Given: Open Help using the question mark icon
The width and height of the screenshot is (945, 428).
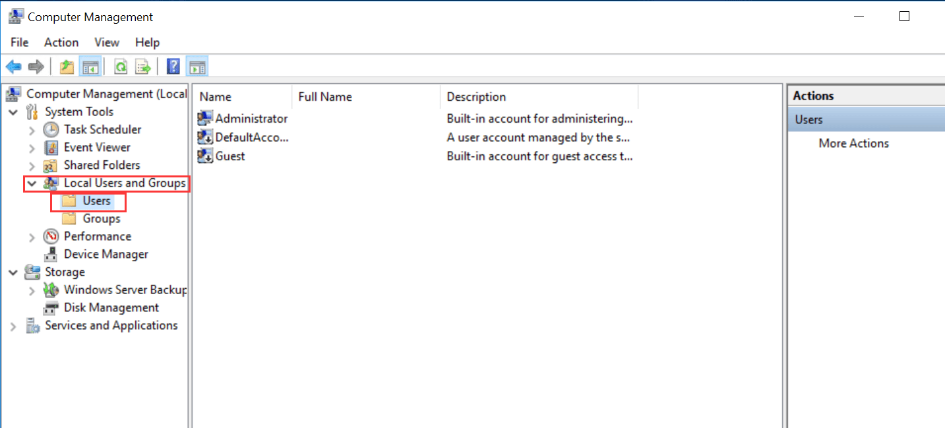Looking at the screenshot, I should 172,66.
